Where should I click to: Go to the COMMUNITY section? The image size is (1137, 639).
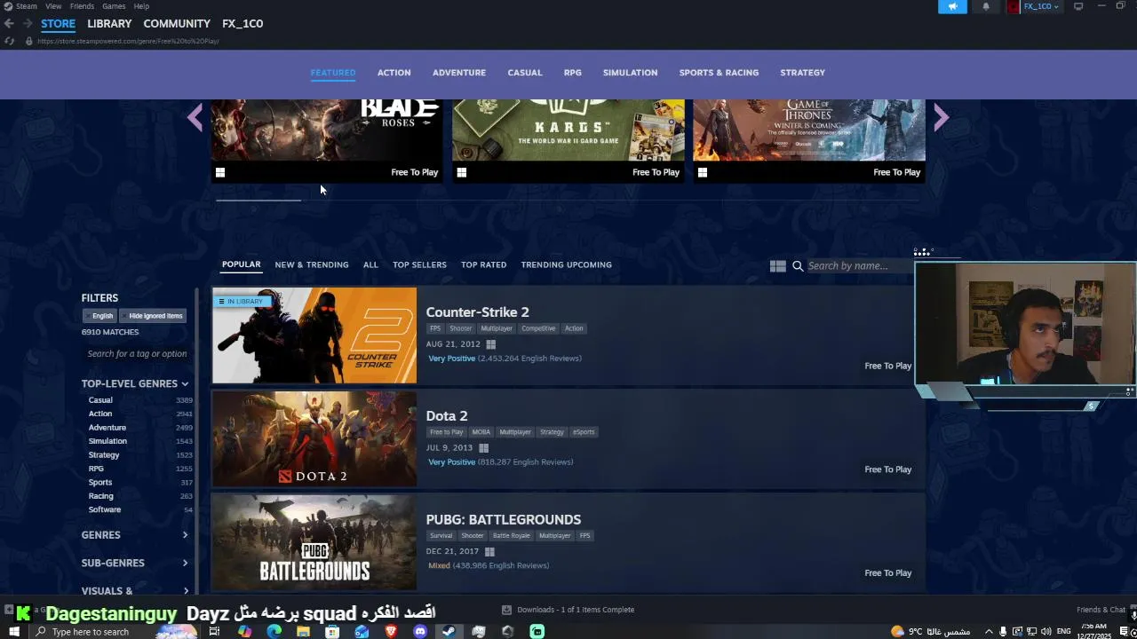[177, 24]
